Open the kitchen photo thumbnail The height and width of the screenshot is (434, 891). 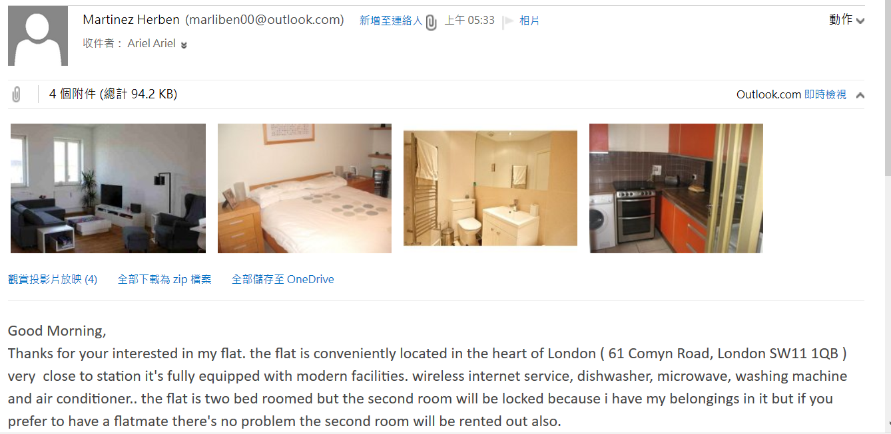point(676,188)
